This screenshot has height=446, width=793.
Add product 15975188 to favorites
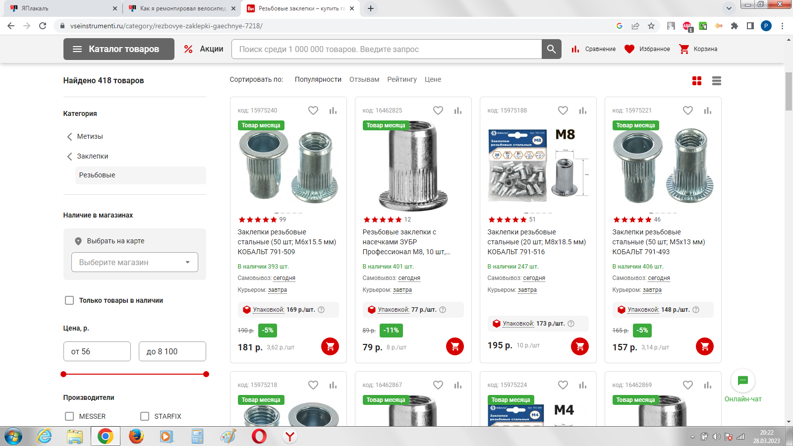click(563, 111)
